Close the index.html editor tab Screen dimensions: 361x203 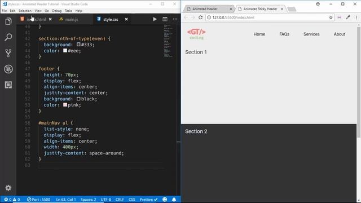(x=50, y=19)
